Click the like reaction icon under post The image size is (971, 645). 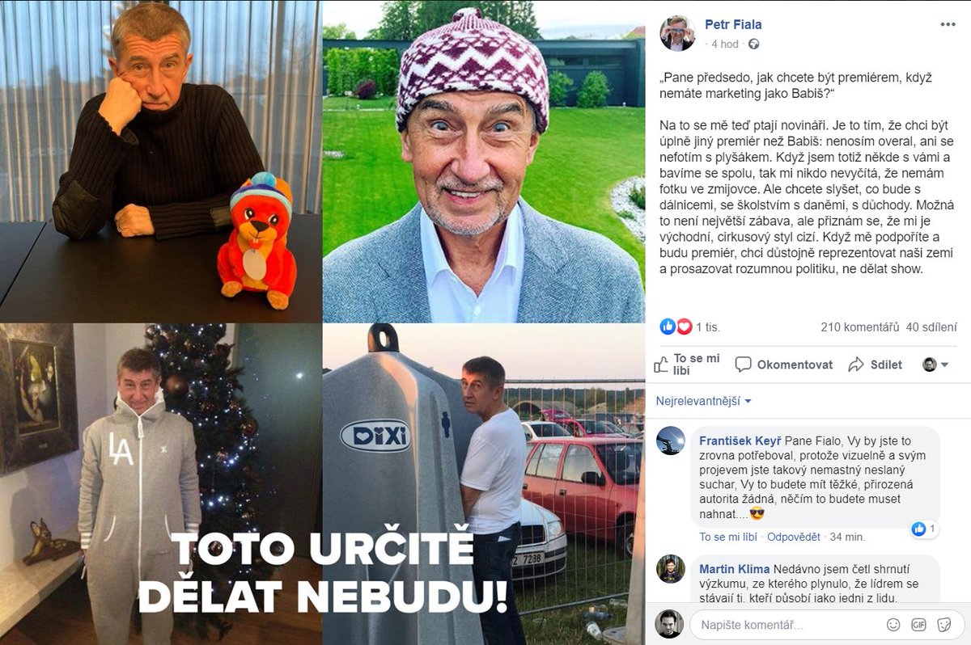click(x=668, y=327)
